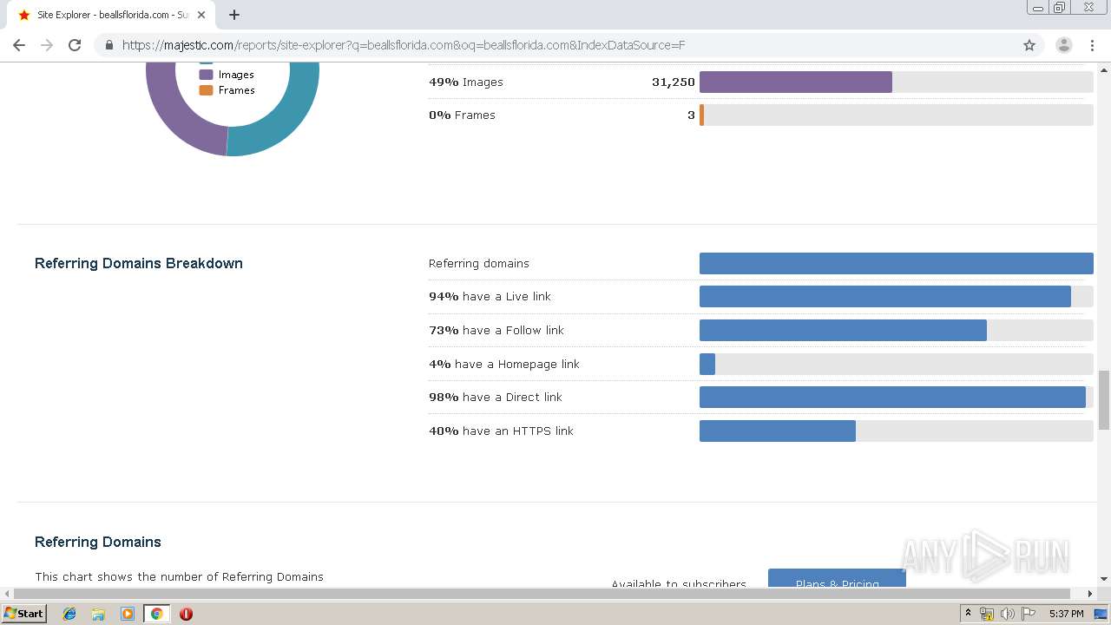This screenshot has height=625, width=1111.
Task: Close the Site Explorer tab
Action: click(201, 15)
